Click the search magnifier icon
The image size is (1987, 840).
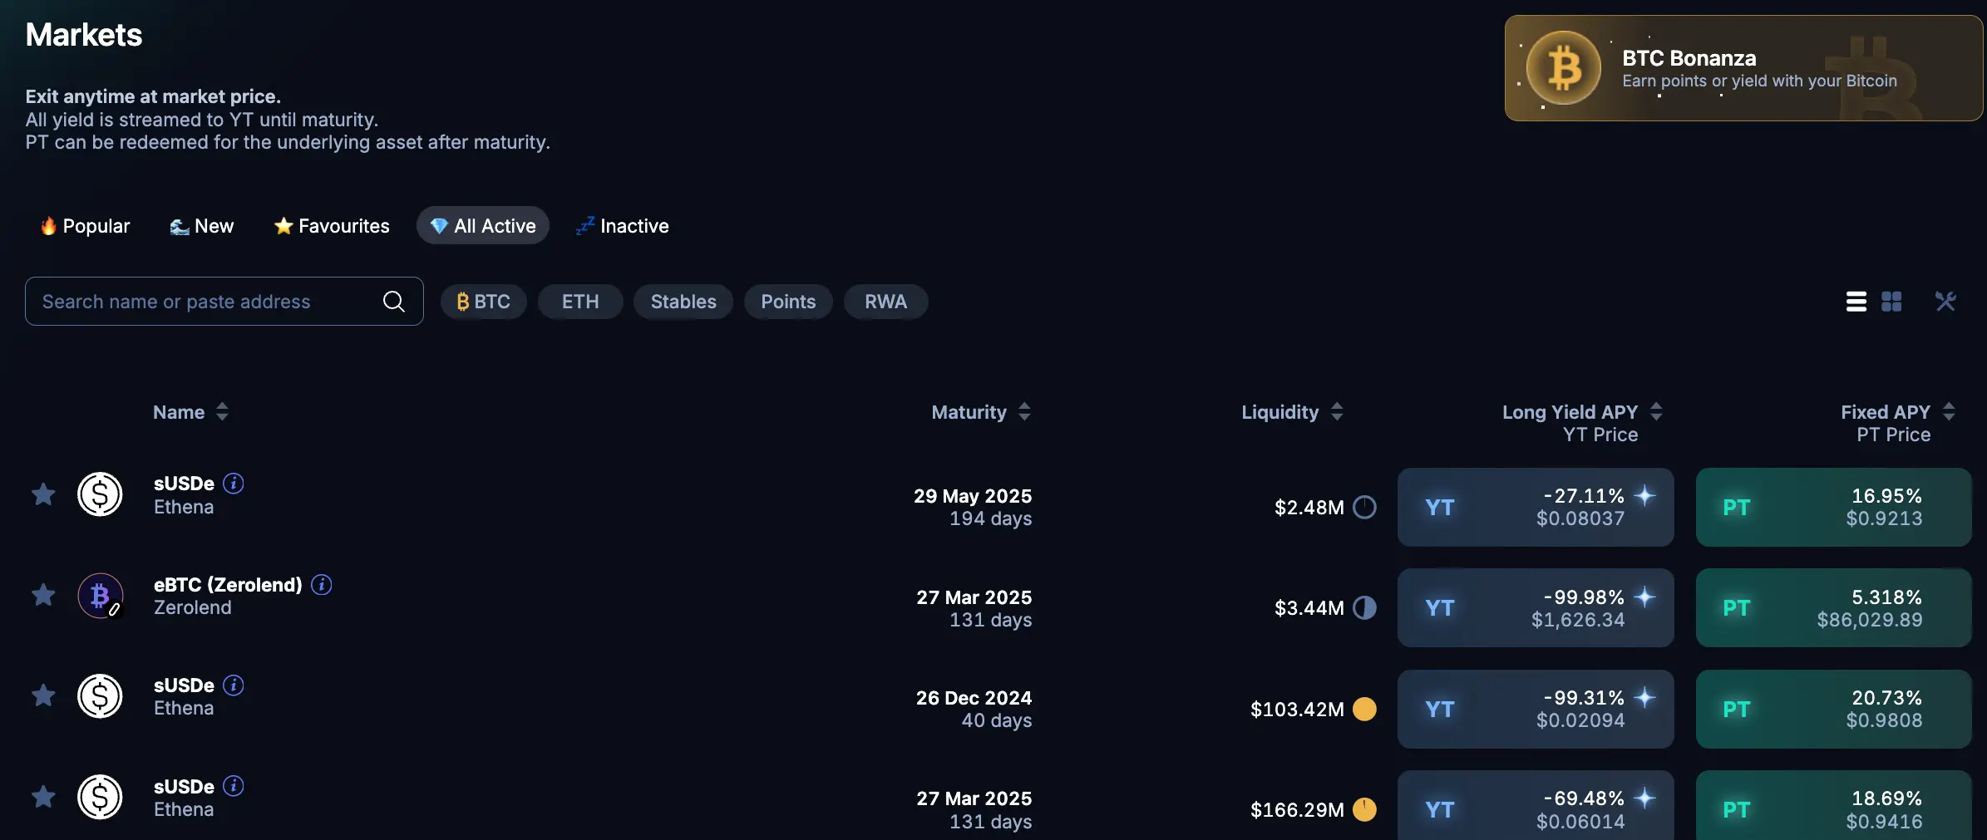coord(394,302)
